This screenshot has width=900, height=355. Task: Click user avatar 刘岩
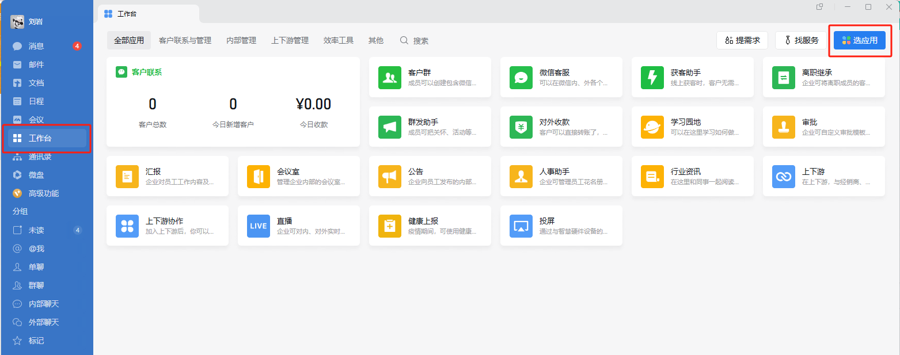17,22
